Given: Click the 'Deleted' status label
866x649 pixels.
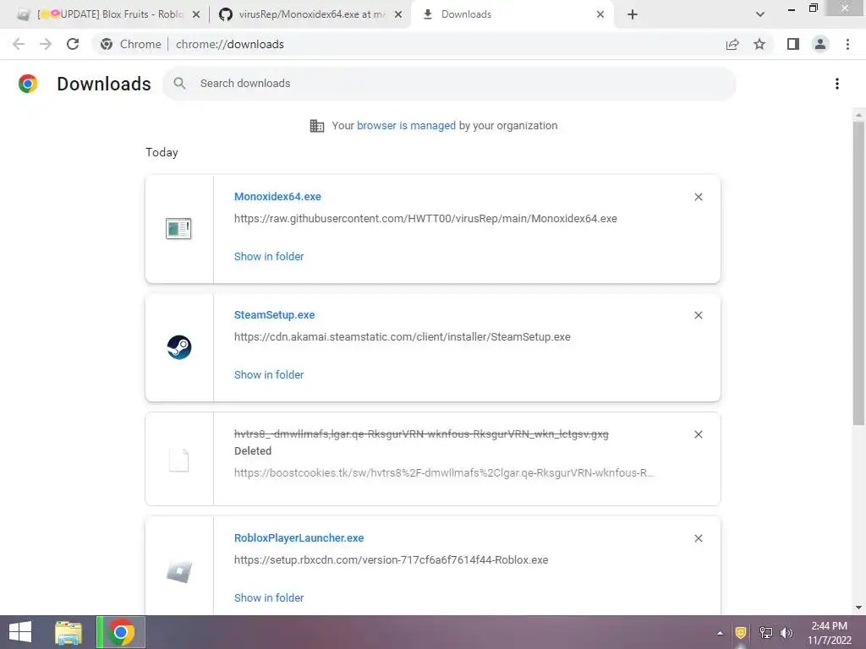Looking at the screenshot, I should [252, 451].
